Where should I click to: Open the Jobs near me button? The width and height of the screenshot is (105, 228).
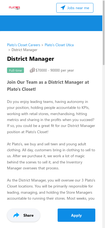tap(75, 8)
